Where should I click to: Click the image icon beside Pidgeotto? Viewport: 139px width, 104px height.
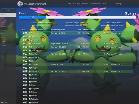coord(30,89)
